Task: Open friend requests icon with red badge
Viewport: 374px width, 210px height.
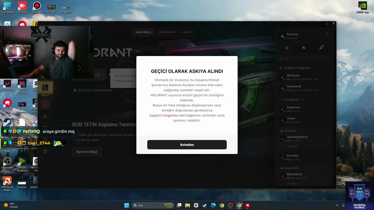Action: (321, 48)
